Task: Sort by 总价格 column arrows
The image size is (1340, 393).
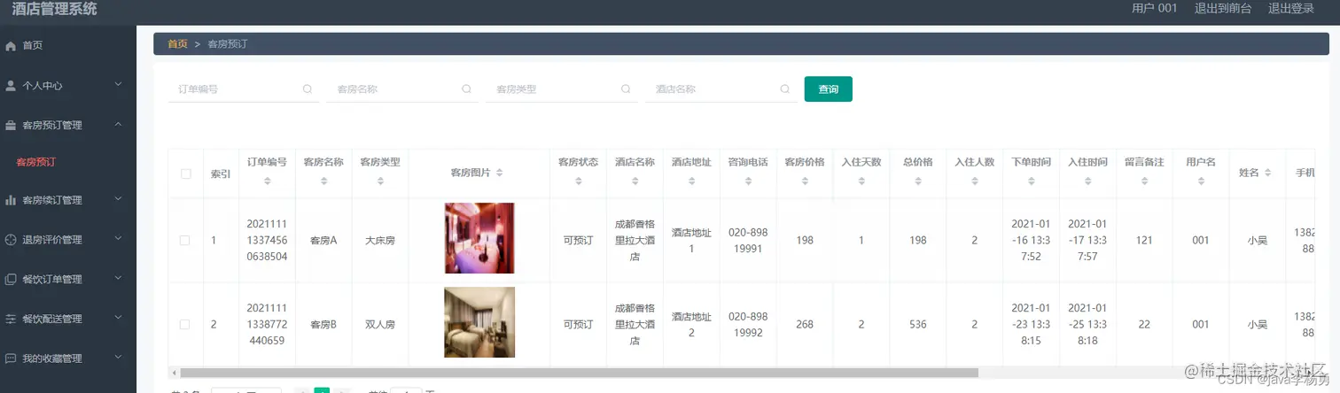Action: coord(918,181)
